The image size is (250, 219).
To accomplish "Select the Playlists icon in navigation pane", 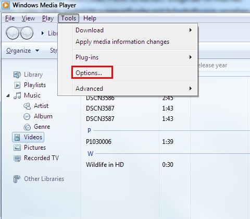I will [x=17, y=85].
